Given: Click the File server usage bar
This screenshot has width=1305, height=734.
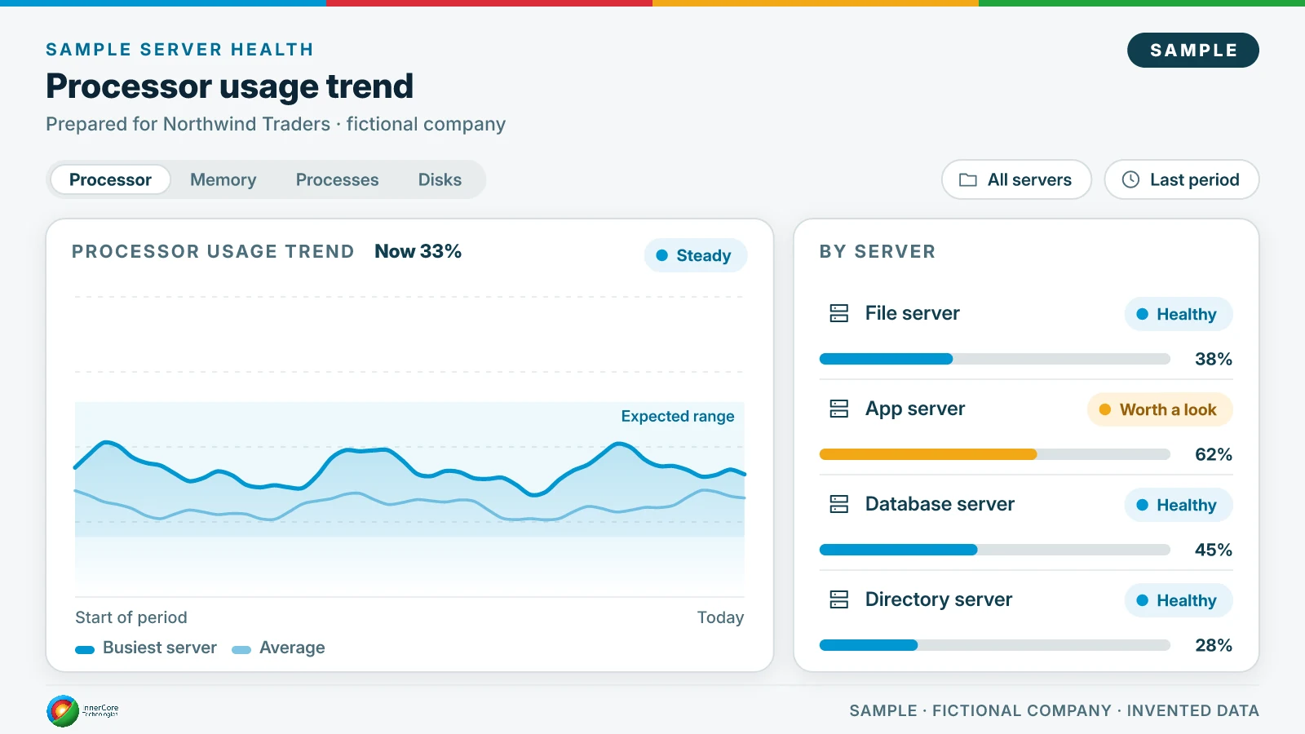Looking at the screenshot, I should coord(995,359).
